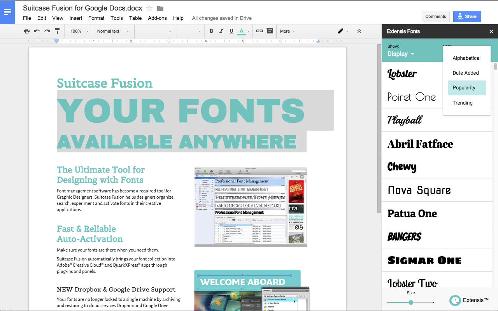Click the undo arrow icon
This screenshot has height=311, width=498.
[37, 31]
